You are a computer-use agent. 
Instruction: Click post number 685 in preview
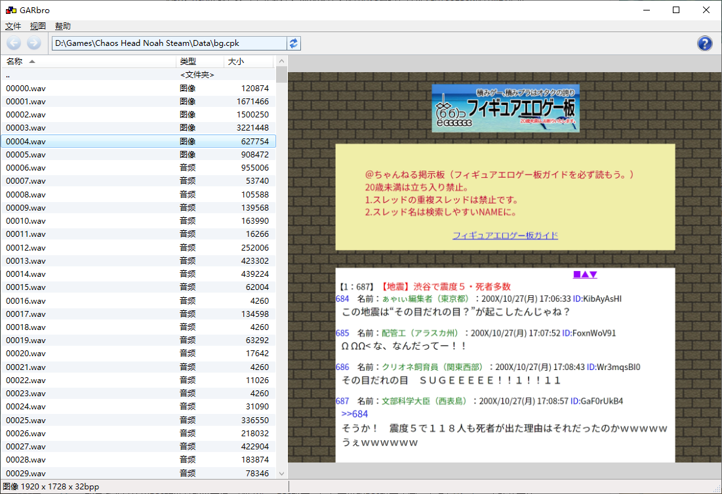[342, 333]
